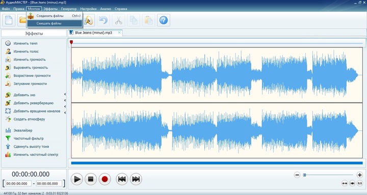The height and width of the screenshot is (195, 367).
Task: Click the blue horizontal waveform scrollbar
Action: coord(217,163)
